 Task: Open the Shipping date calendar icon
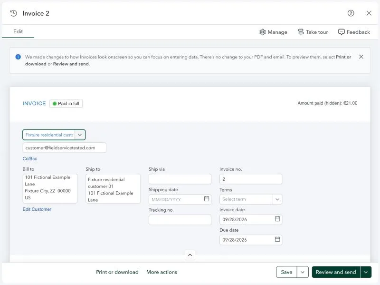click(x=207, y=199)
